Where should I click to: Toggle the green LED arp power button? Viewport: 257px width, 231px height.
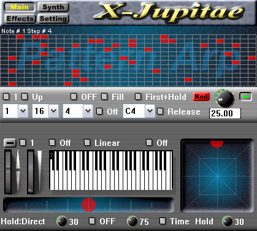point(245,97)
